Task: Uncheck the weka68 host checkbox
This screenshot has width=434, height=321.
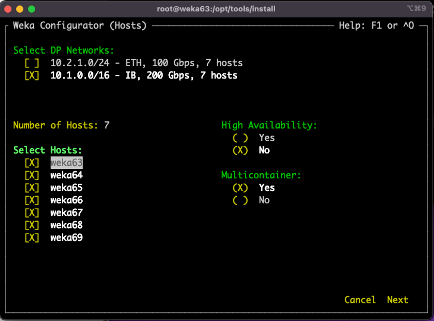Action: coord(32,225)
